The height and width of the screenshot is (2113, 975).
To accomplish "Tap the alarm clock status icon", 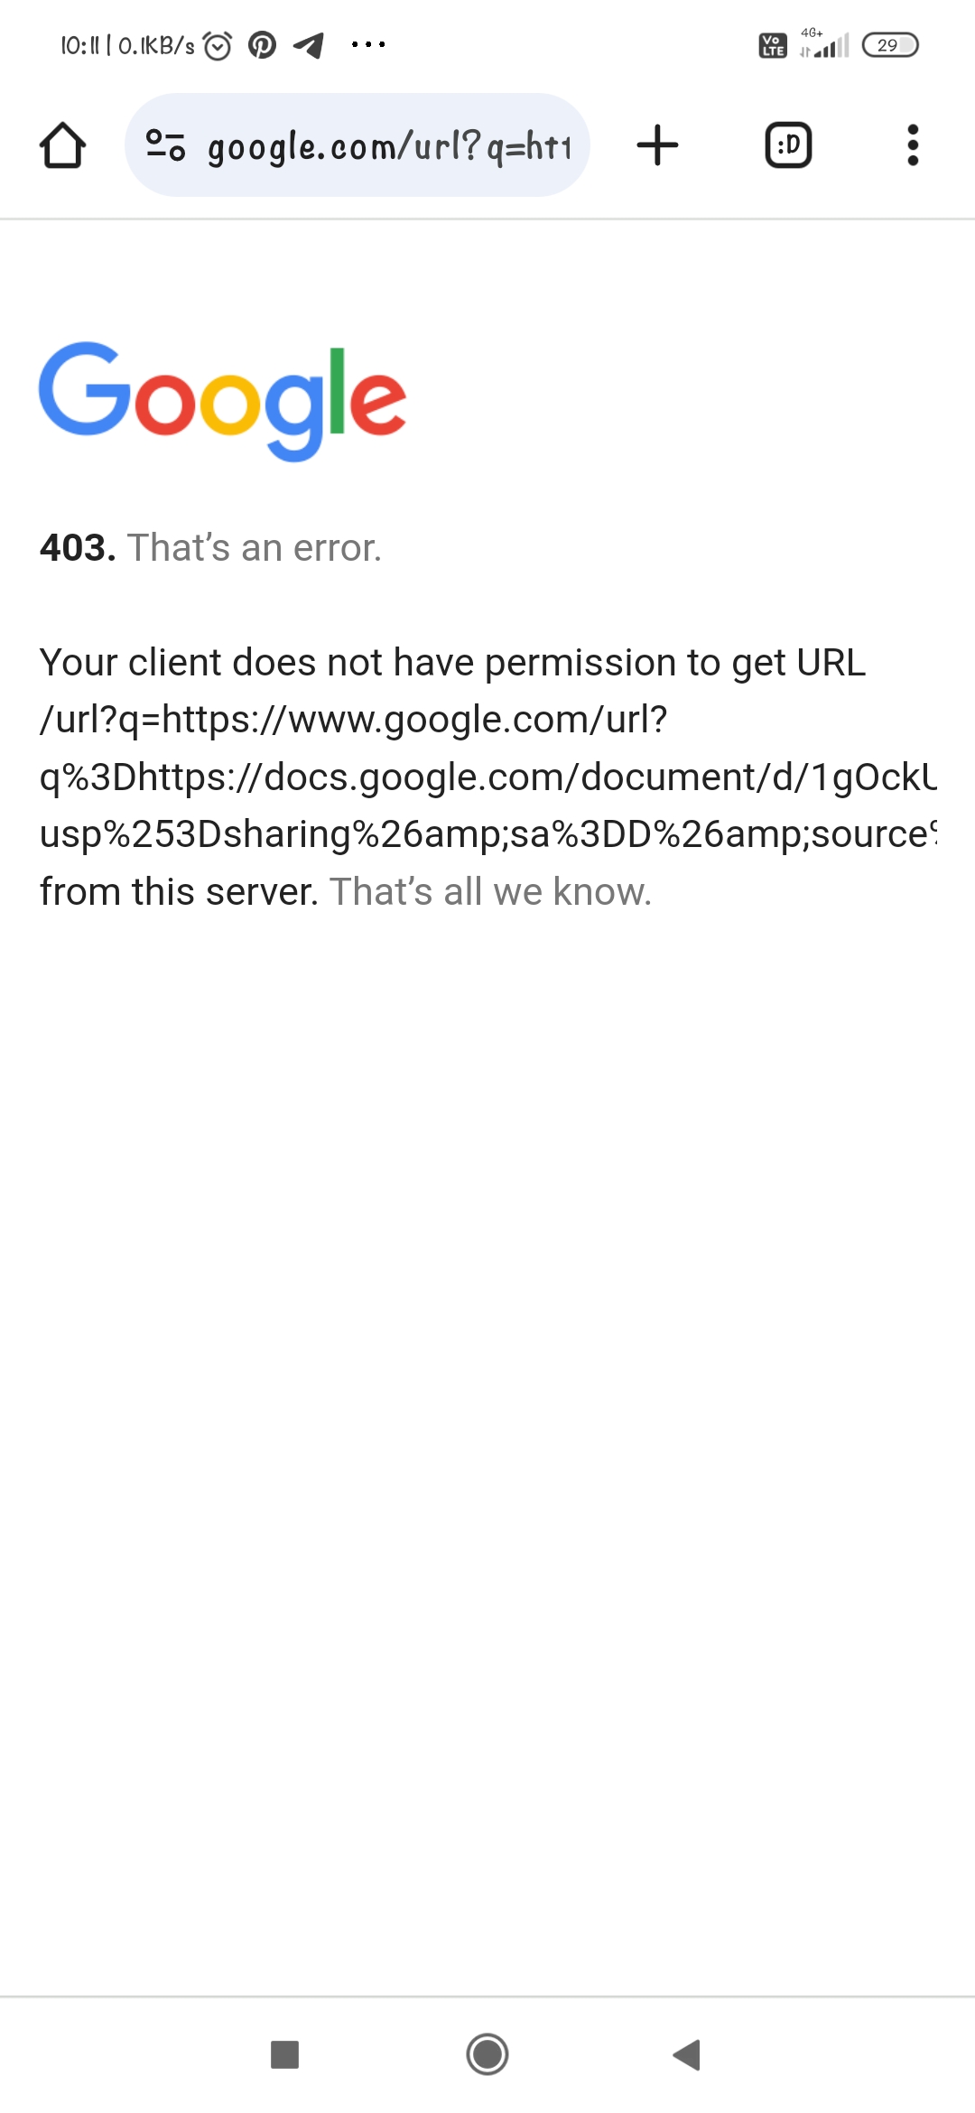I will (218, 44).
